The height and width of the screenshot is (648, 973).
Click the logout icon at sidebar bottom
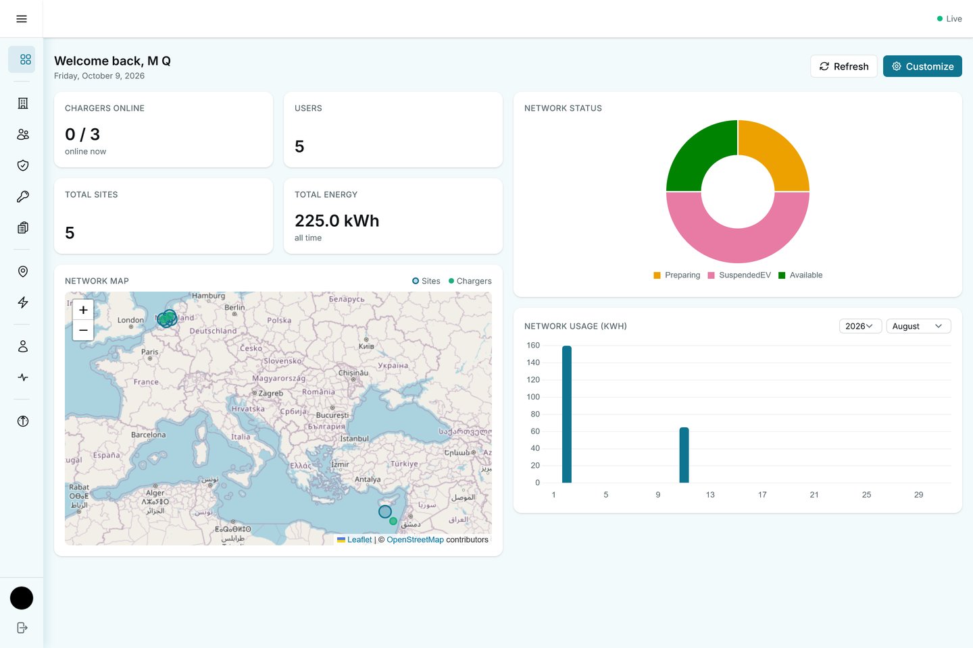22,628
